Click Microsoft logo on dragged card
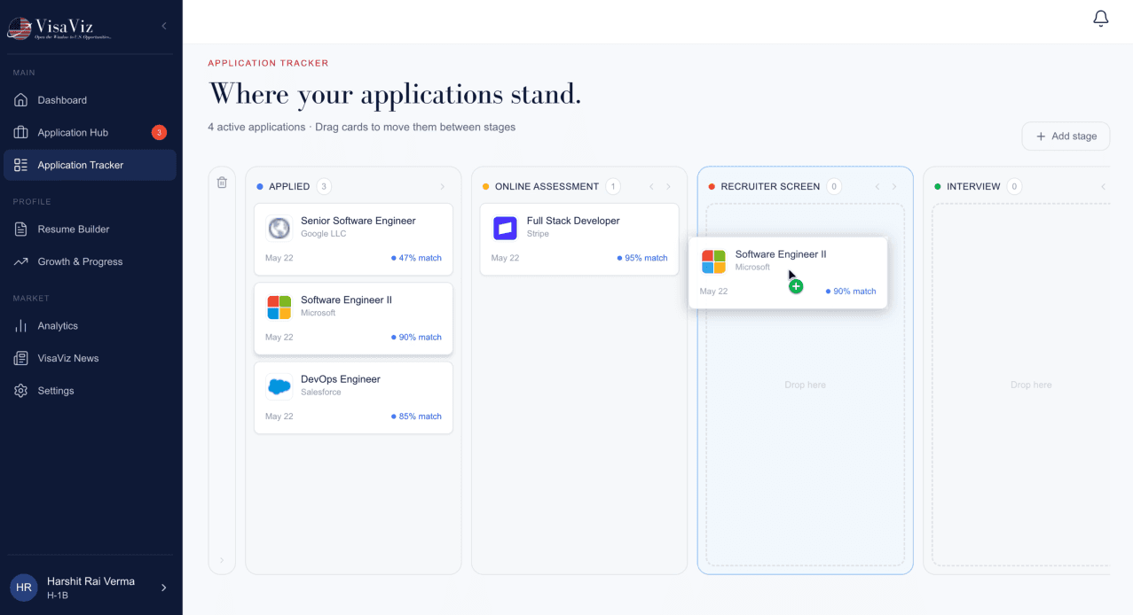The height and width of the screenshot is (615, 1133). 713,261
